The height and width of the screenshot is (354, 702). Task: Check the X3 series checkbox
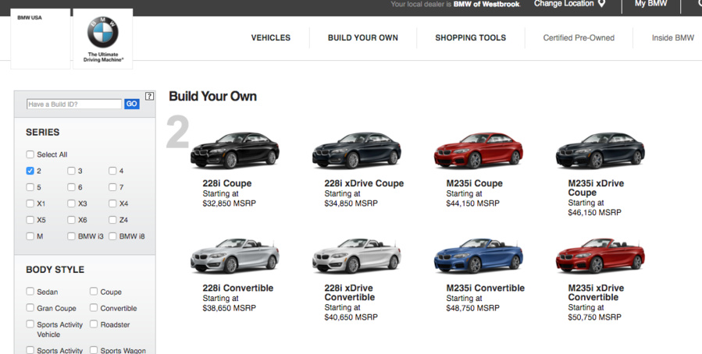(x=71, y=204)
